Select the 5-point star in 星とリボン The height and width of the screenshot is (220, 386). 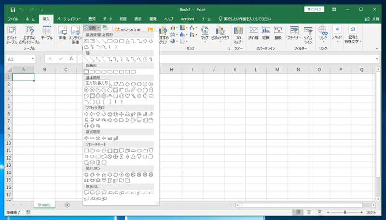click(104, 175)
